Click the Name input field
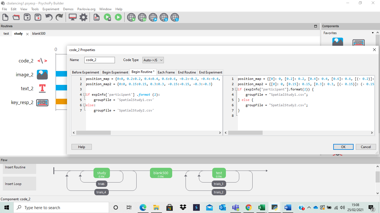 tap(99, 60)
